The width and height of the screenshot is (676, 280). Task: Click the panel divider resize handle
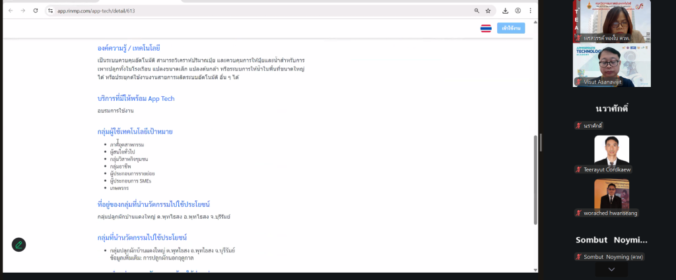[x=541, y=140]
